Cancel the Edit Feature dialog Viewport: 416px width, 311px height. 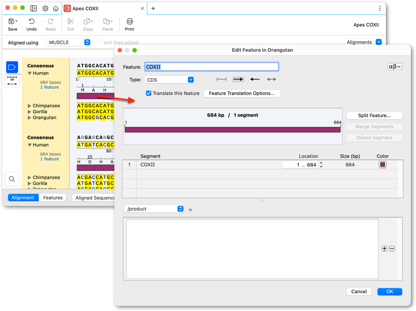tap(359, 292)
